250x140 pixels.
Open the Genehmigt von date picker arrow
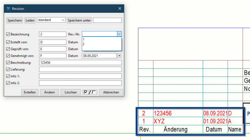pyautogui.click(x=119, y=56)
